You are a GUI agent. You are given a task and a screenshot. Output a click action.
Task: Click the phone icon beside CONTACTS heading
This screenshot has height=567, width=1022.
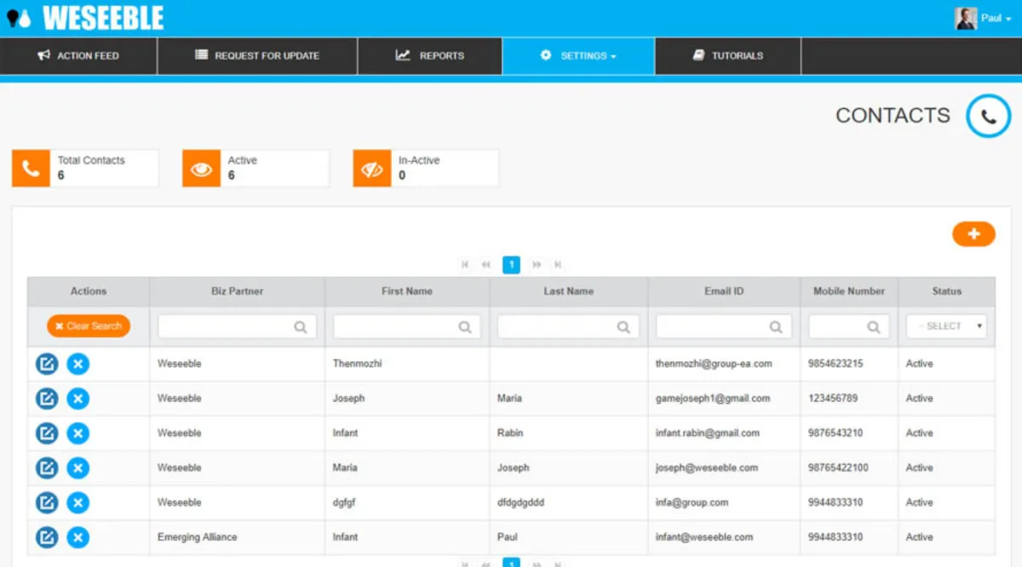[x=988, y=115]
